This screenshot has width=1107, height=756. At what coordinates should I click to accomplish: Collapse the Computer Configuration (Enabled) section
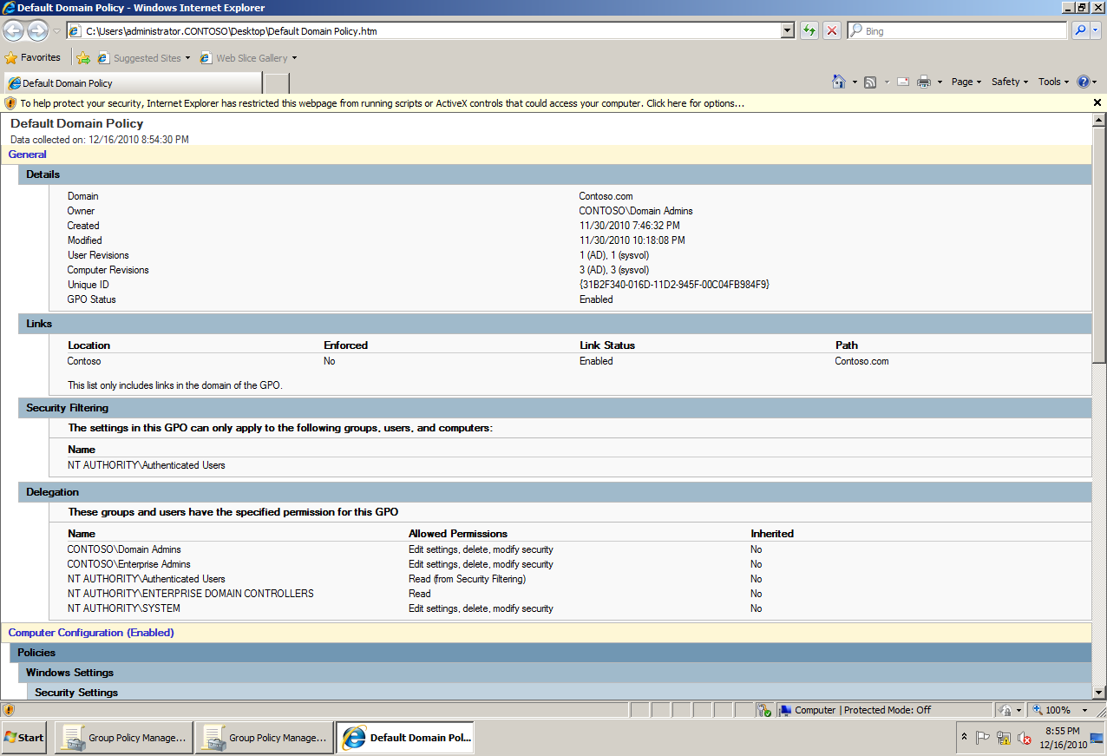pyautogui.click(x=90, y=632)
